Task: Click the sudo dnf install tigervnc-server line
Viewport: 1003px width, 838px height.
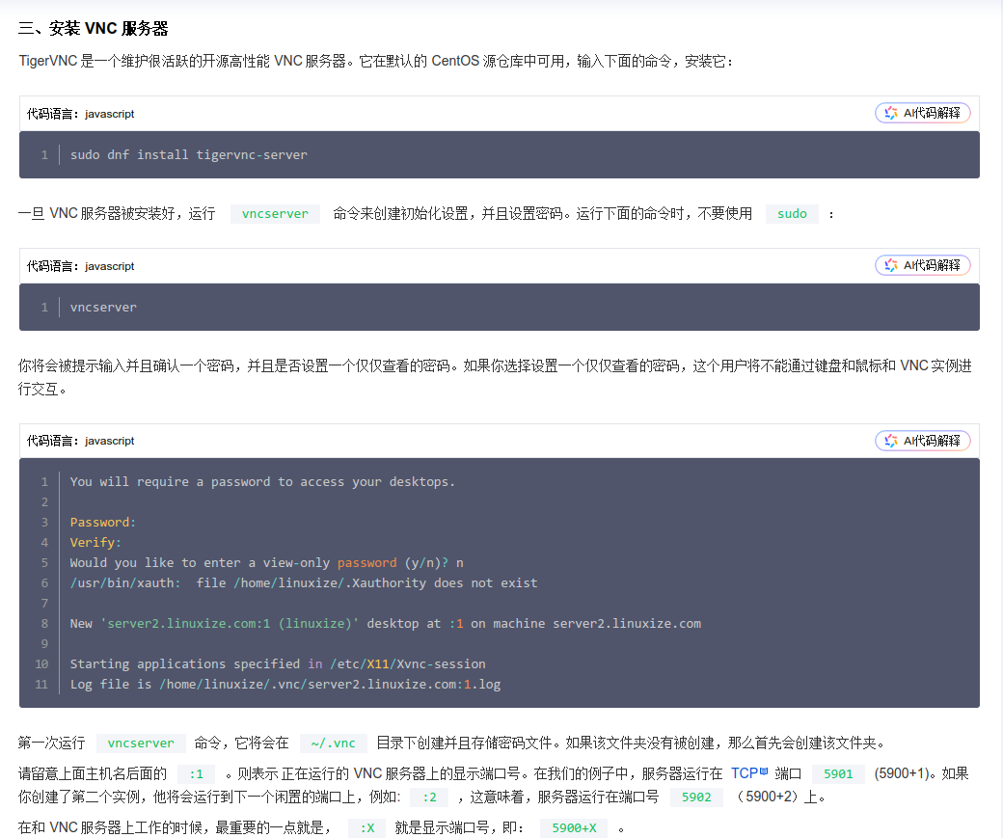Action: pos(189,155)
